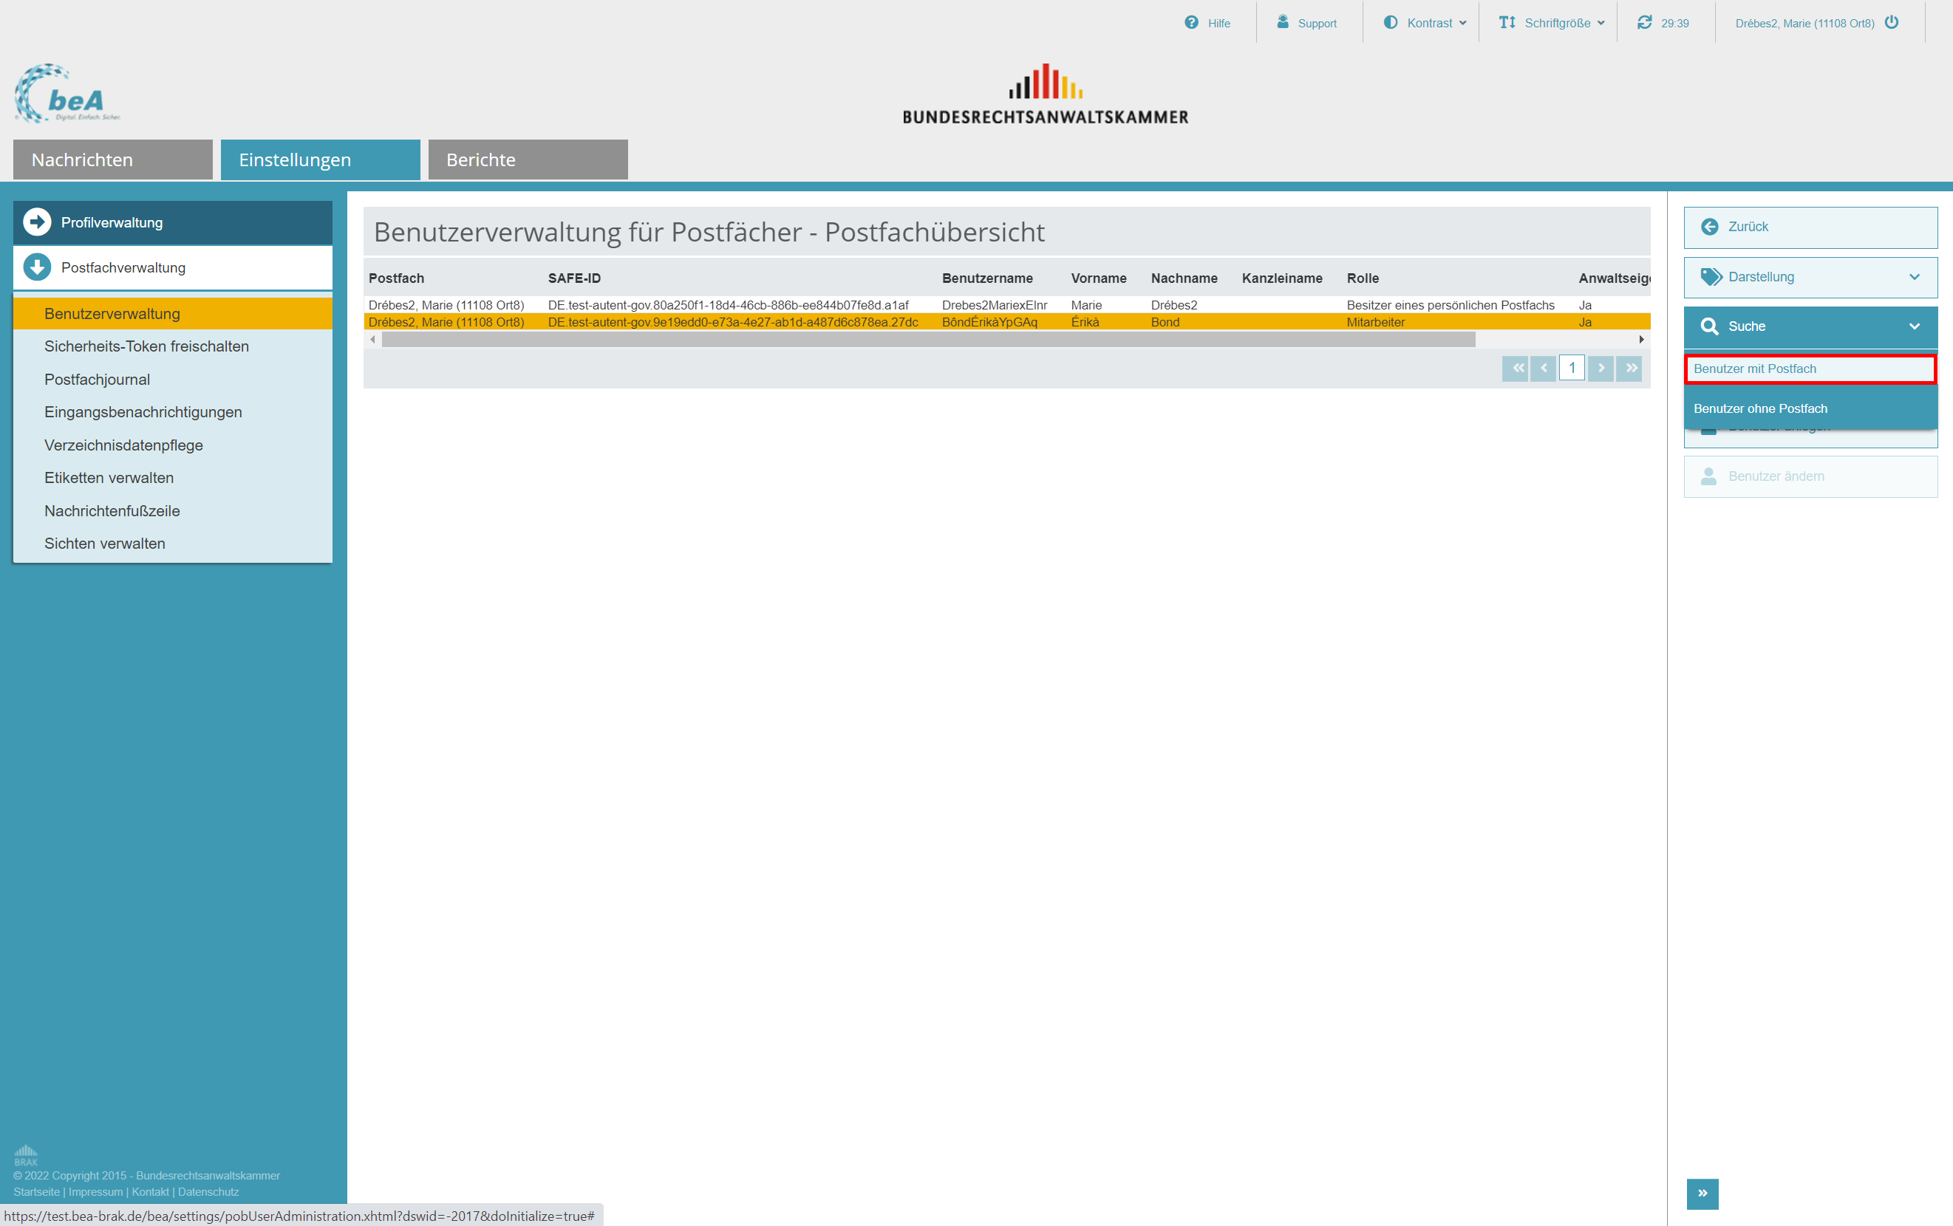Go to last page in pagination
This screenshot has width=1953, height=1226.
pos(1629,368)
